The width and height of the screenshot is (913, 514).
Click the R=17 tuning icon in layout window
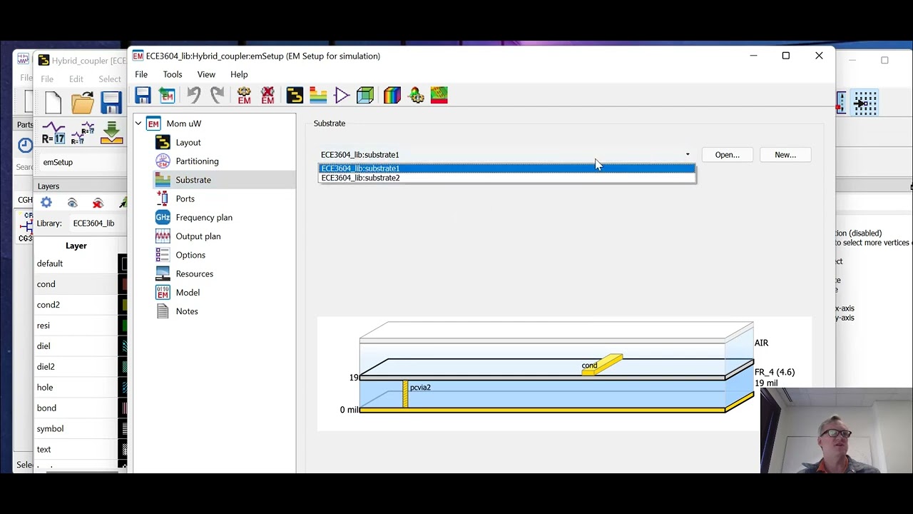point(53,133)
